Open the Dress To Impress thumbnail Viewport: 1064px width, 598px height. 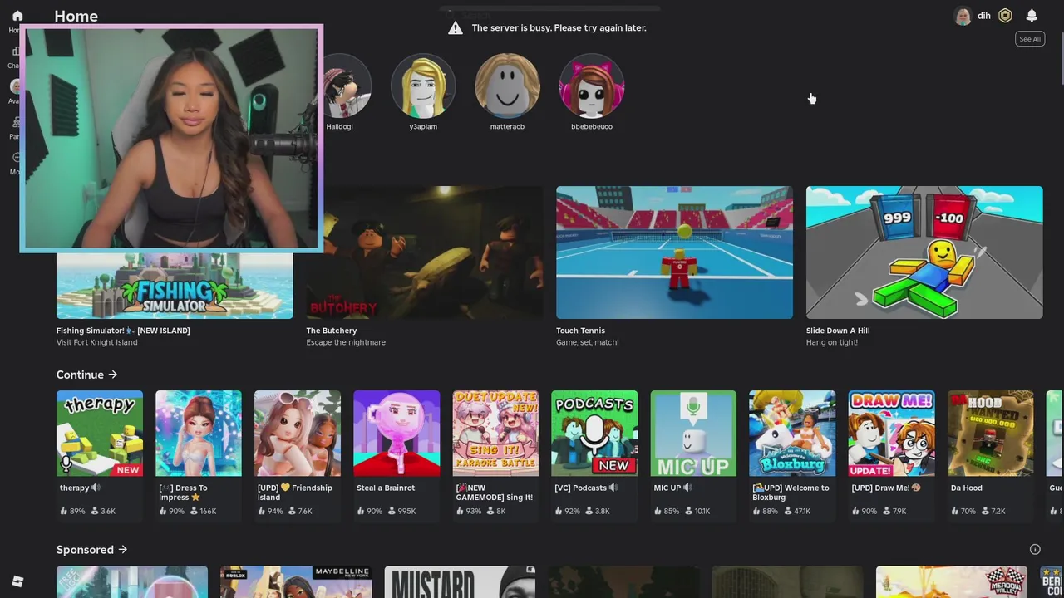point(199,434)
